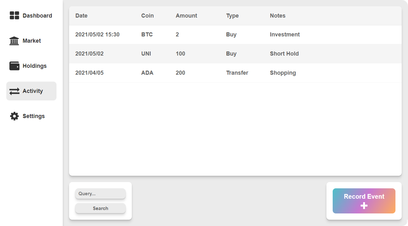
Task: Click the Coin column header
Action: (147, 16)
